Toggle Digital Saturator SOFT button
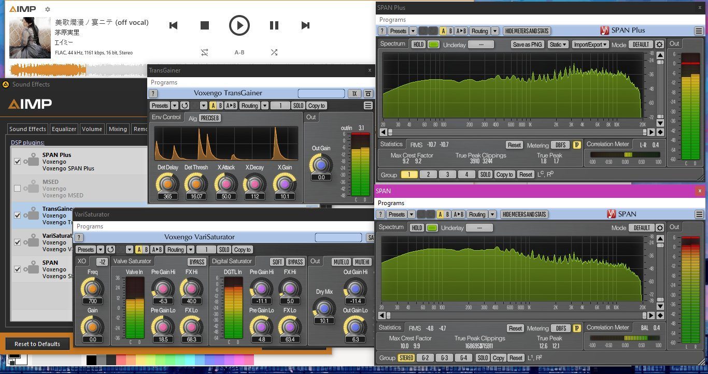This screenshot has height=374, width=708. coord(277,262)
